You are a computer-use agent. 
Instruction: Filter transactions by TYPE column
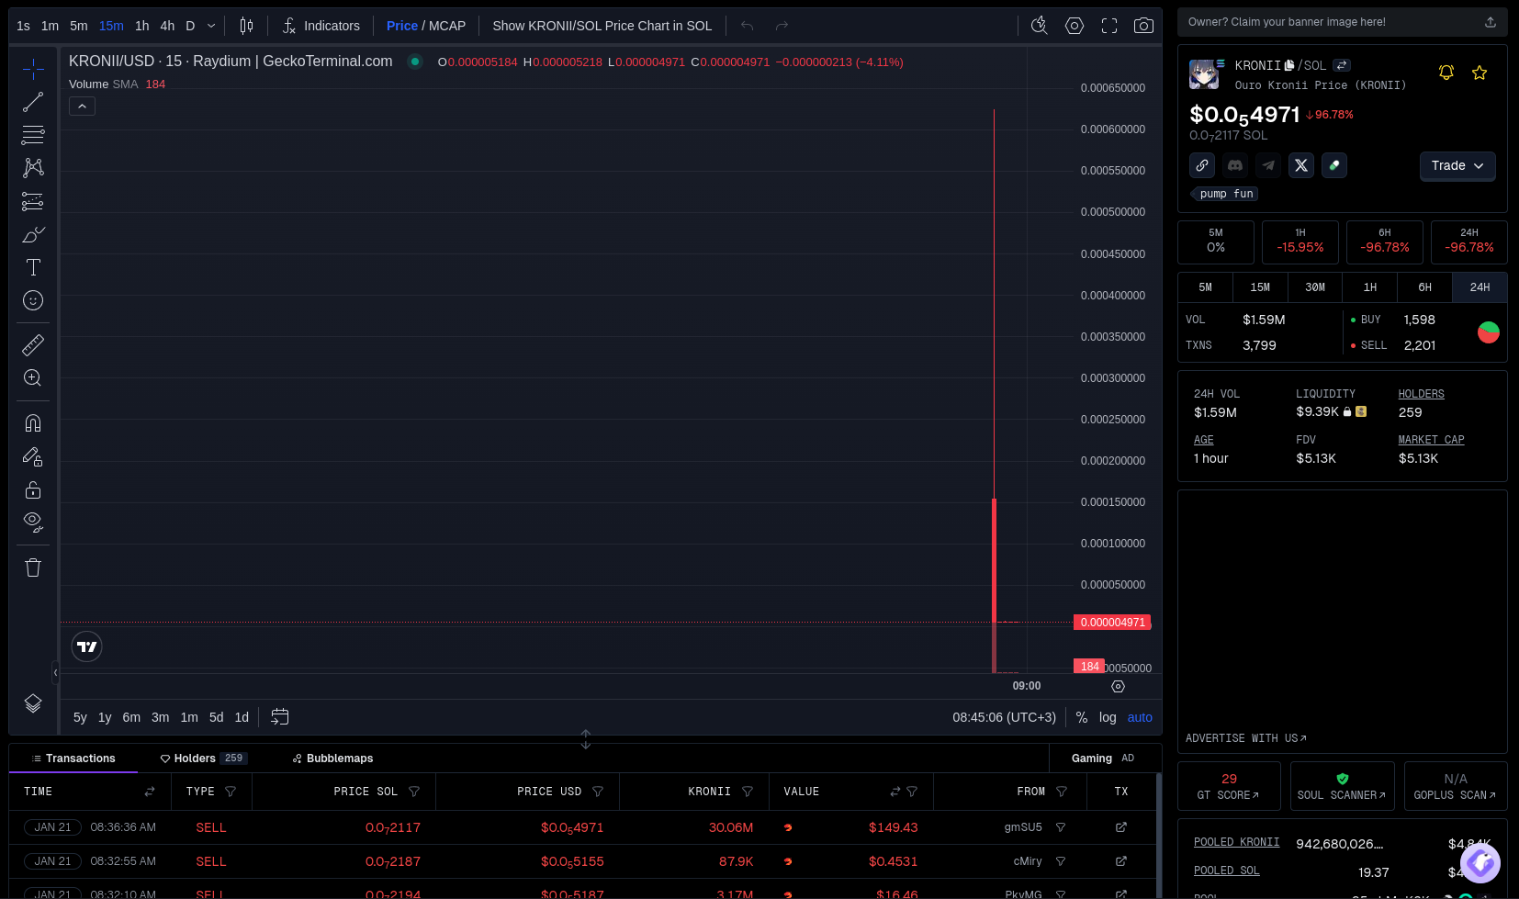tap(231, 792)
